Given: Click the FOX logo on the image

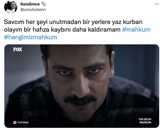Looking at the screenshot, I should click(x=18, y=49).
